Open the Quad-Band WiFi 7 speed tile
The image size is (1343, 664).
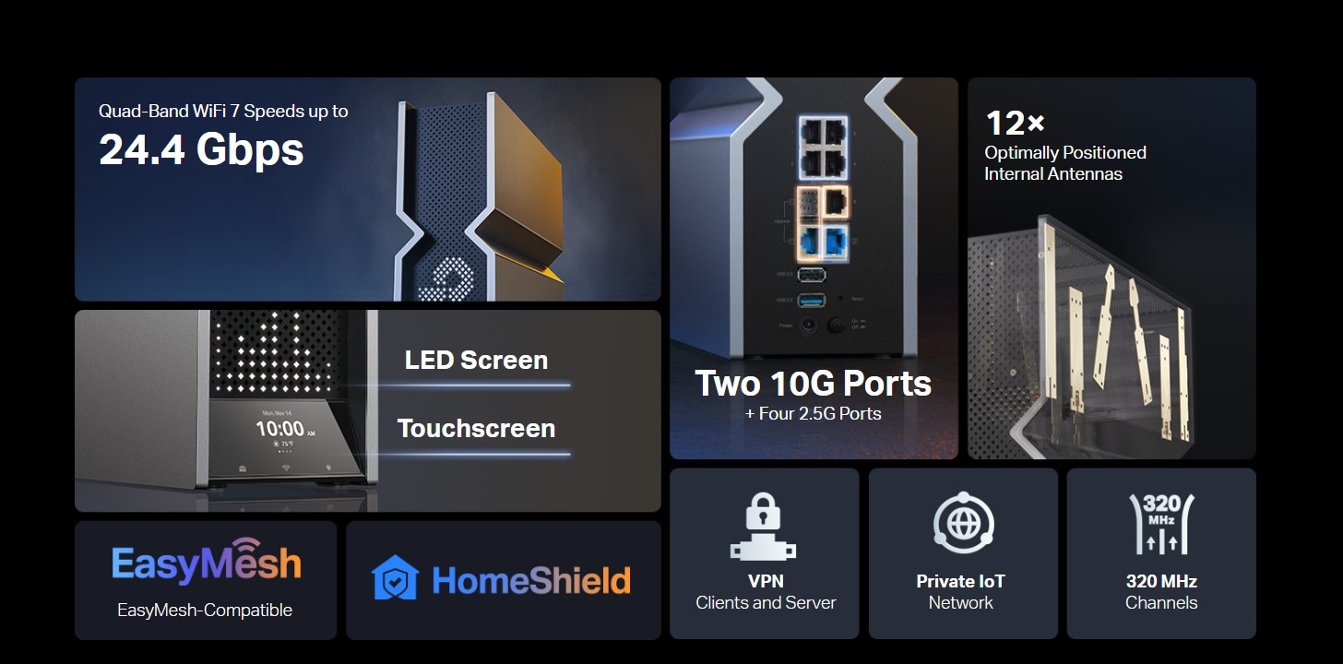click(368, 189)
